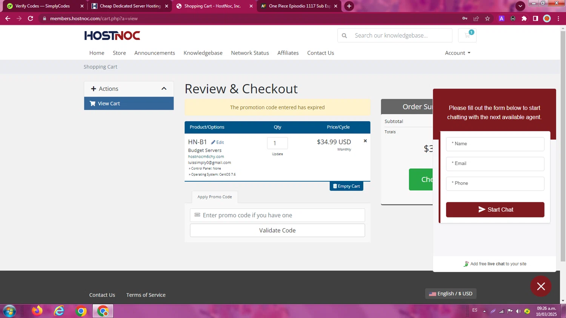
Task: Toggle the browser side panel icon
Action: (x=535, y=18)
